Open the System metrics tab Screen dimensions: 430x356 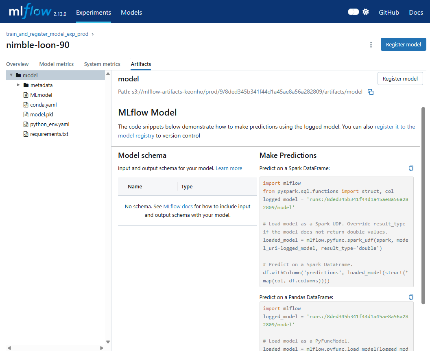coord(102,64)
